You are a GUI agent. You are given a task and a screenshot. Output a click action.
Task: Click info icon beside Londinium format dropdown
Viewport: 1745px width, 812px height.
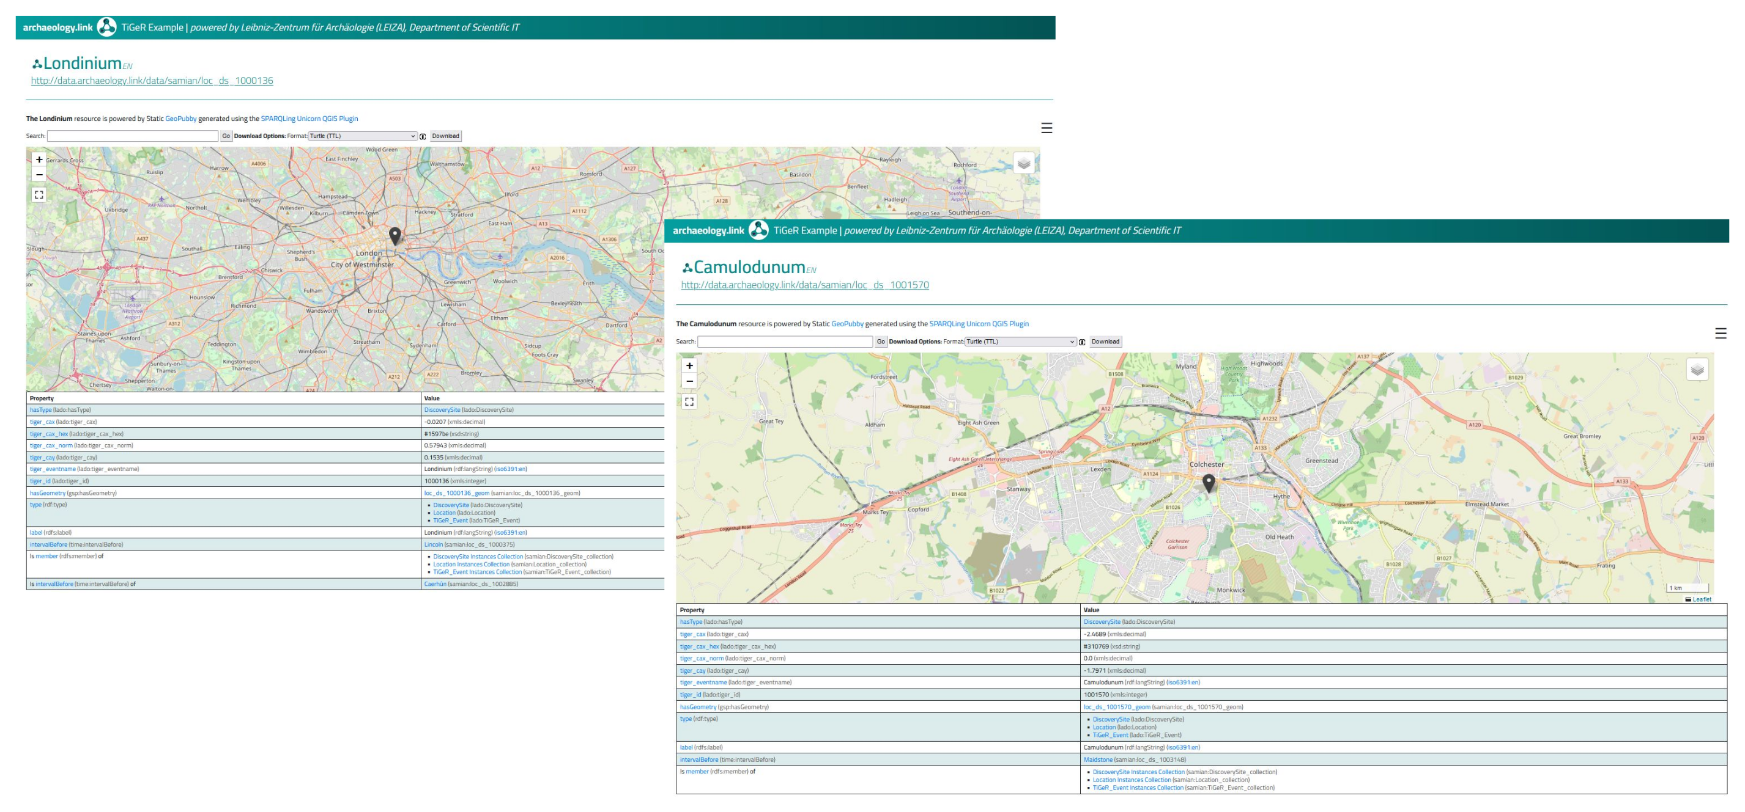(423, 136)
